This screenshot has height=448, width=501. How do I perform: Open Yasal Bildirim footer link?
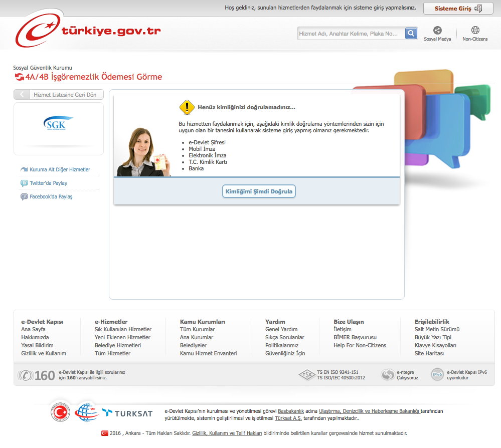point(38,345)
